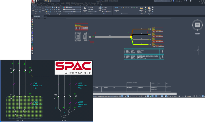Open the AutoCAD application menu
The image size is (205, 122).
33,2
